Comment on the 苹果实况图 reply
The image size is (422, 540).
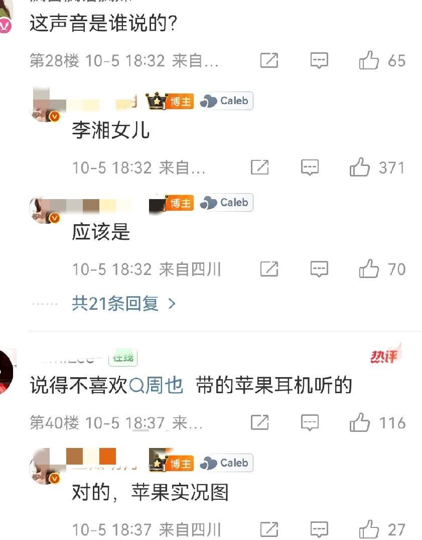pos(319,529)
